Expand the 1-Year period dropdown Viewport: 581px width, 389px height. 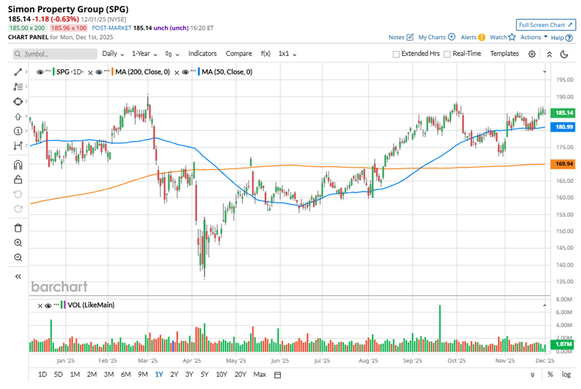144,54
